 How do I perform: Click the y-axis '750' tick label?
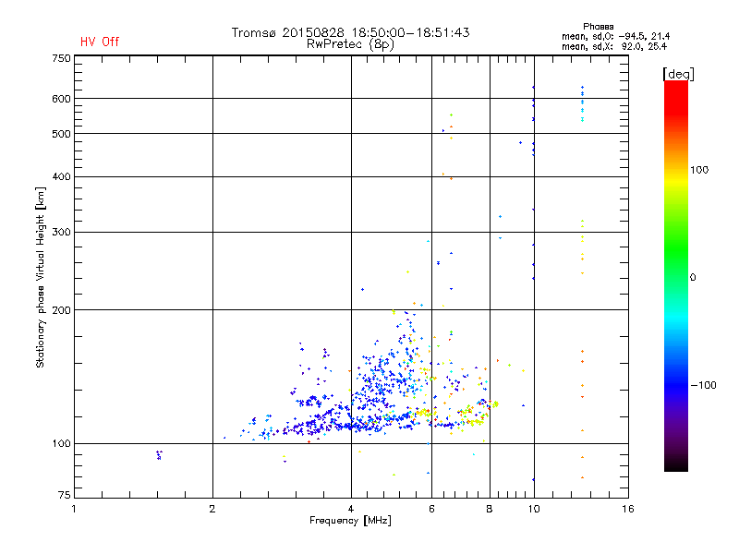click(61, 58)
